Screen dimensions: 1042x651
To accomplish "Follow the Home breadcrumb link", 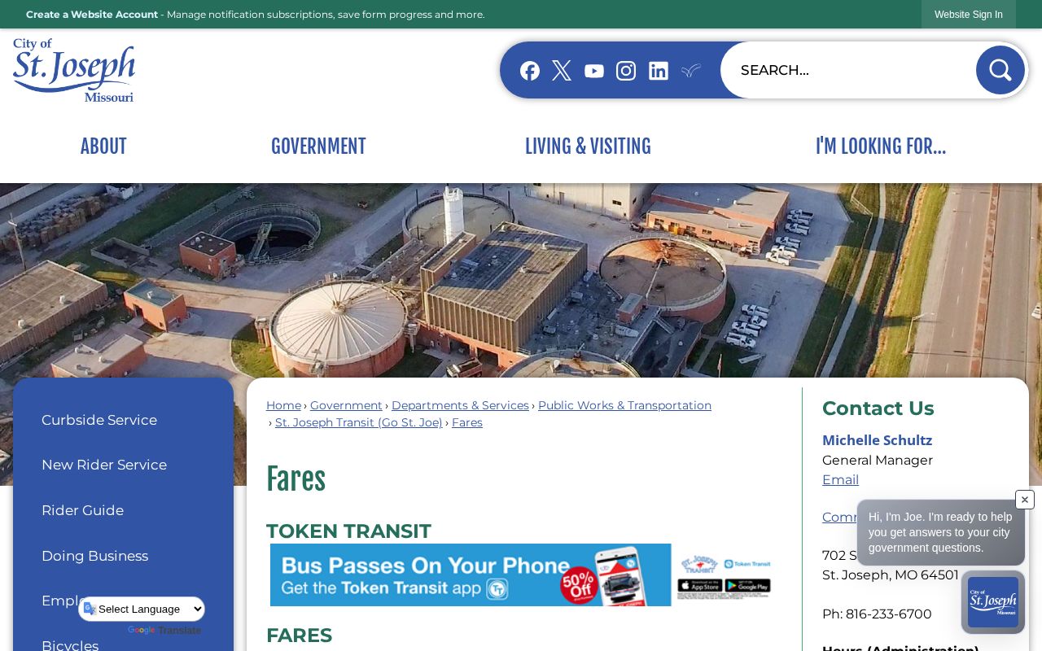I will coord(283,405).
